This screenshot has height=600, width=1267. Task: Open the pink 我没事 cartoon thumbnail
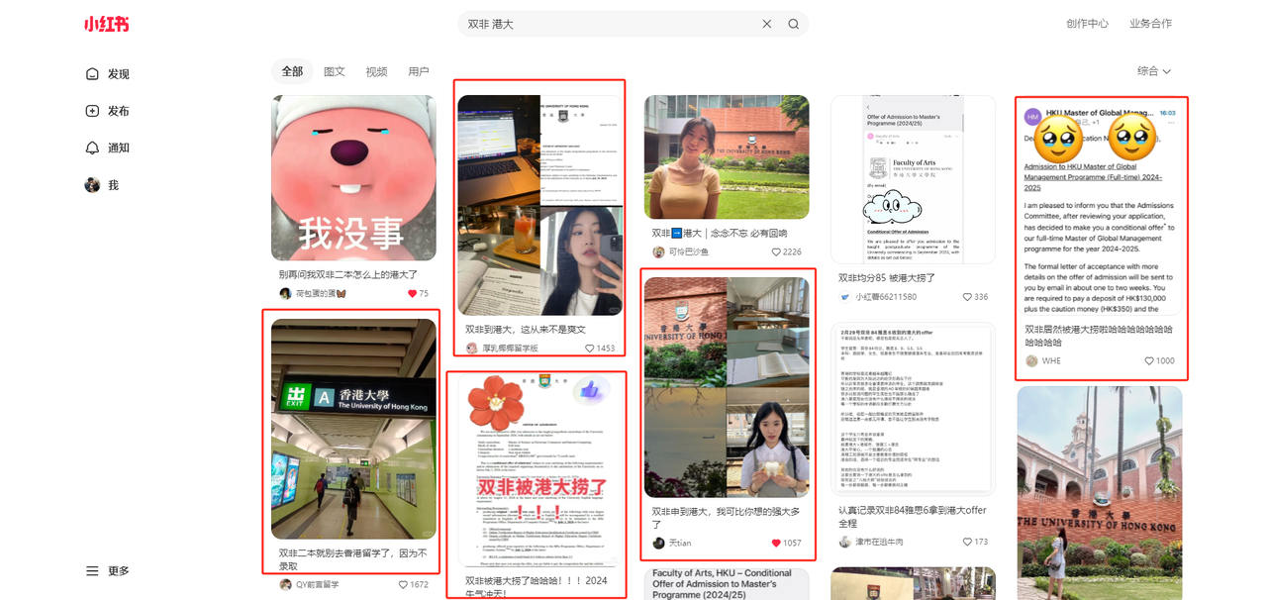pyautogui.click(x=353, y=177)
